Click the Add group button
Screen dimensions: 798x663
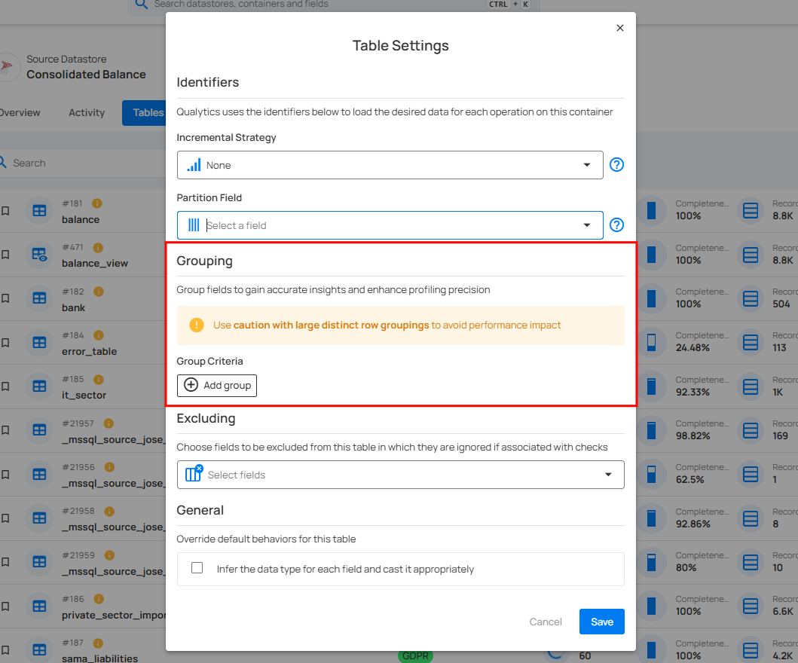[217, 386]
